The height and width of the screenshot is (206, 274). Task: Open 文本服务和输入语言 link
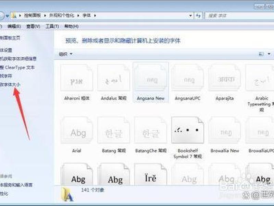pyautogui.click(x=16, y=185)
